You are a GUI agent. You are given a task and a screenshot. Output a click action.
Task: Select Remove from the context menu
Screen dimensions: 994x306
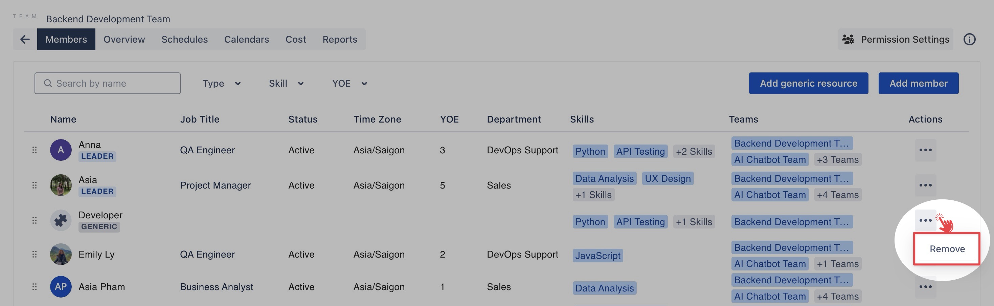click(947, 249)
